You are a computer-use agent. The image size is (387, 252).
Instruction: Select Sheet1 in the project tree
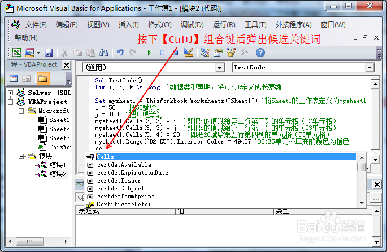[54, 120]
